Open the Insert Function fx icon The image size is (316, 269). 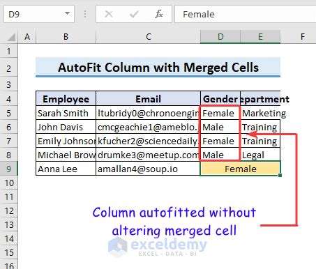pyautogui.click(x=159, y=14)
